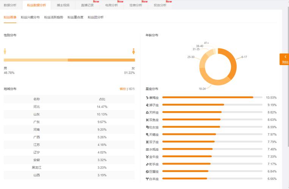This screenshot has height=189, width=289.
Task: Switch region view to 省份
Action: click(x=123, y=89)
